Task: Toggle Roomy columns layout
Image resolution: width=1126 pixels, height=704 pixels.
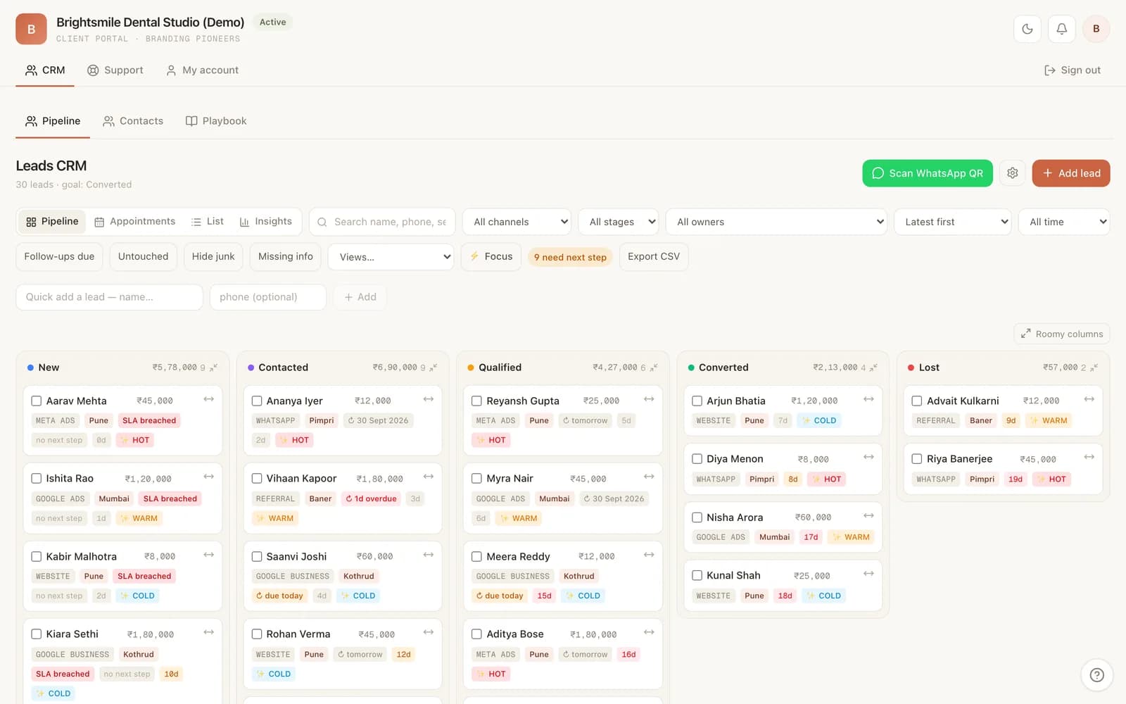Action: (1062, 334)
